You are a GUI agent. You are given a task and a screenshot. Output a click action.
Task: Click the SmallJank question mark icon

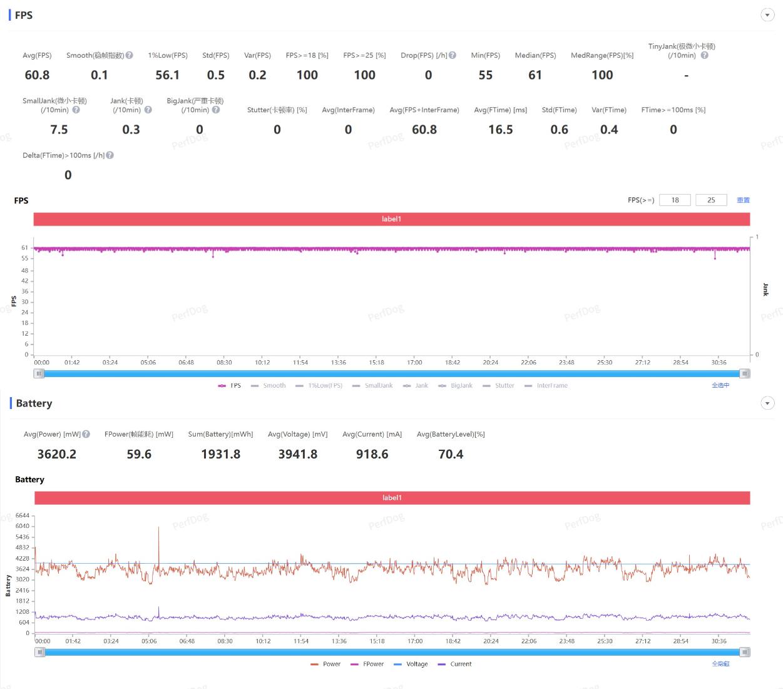[76, 110]
